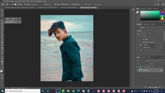165x93 pixels.
Task: Select the Blur tool
Action: click(2, 45)
